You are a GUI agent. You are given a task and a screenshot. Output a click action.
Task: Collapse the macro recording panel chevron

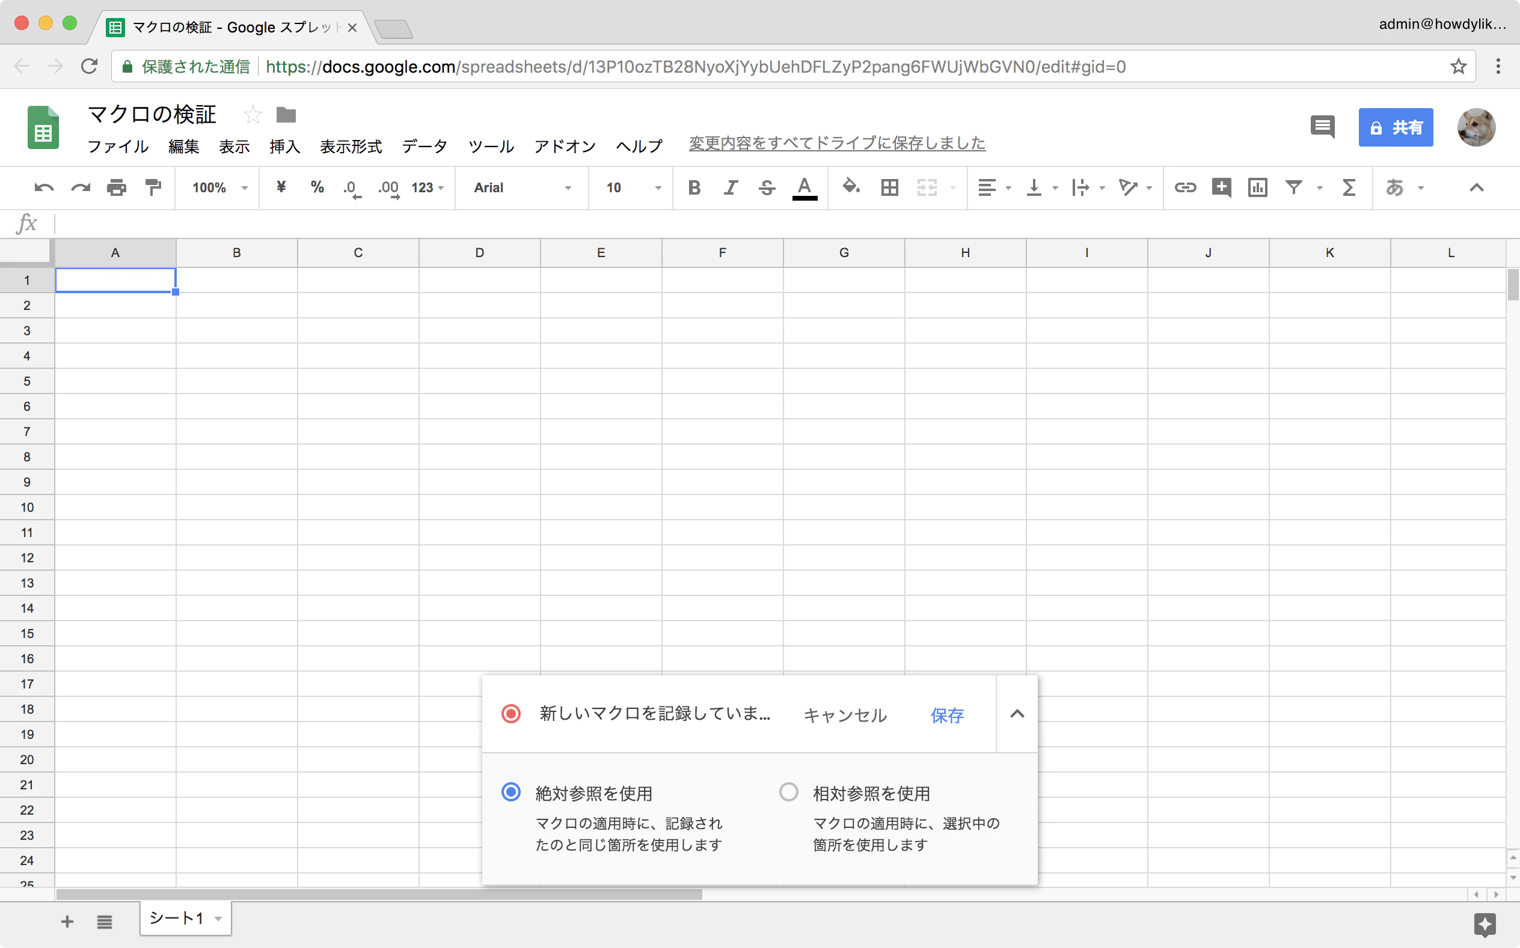[1017, 714]
